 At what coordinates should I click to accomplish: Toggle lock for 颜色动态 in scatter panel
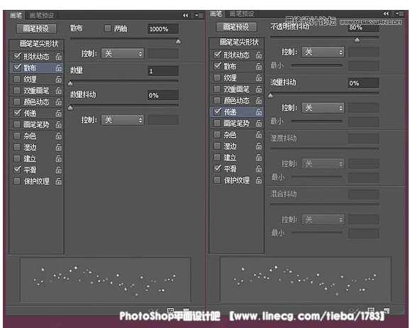(x=58, y=102)
